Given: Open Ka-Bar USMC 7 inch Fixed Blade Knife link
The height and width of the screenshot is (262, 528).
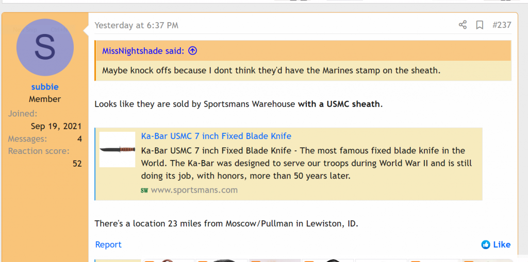Looking at the screenshot, I should (216, 136).
